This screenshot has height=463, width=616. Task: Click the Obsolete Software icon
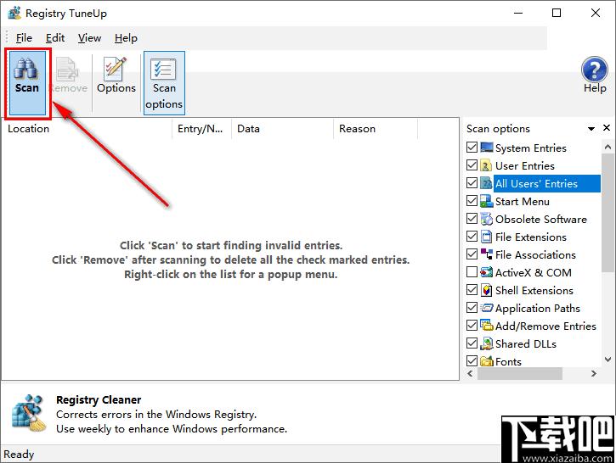tap(486, 219)
